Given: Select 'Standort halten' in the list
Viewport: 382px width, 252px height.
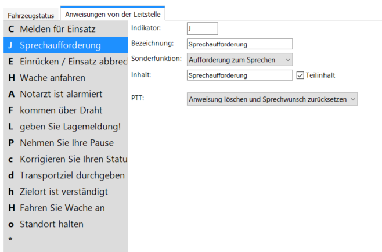Looking at the screenshot, I should point(66,224).
